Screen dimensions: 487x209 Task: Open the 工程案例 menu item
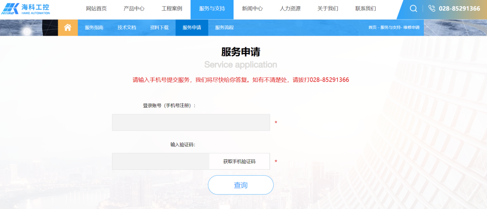click(x=172, y=9)
